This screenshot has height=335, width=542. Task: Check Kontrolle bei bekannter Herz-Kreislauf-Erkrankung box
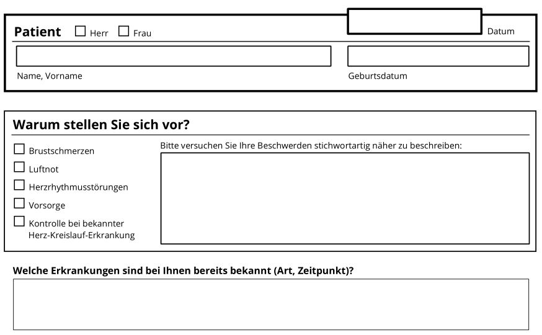19,221
